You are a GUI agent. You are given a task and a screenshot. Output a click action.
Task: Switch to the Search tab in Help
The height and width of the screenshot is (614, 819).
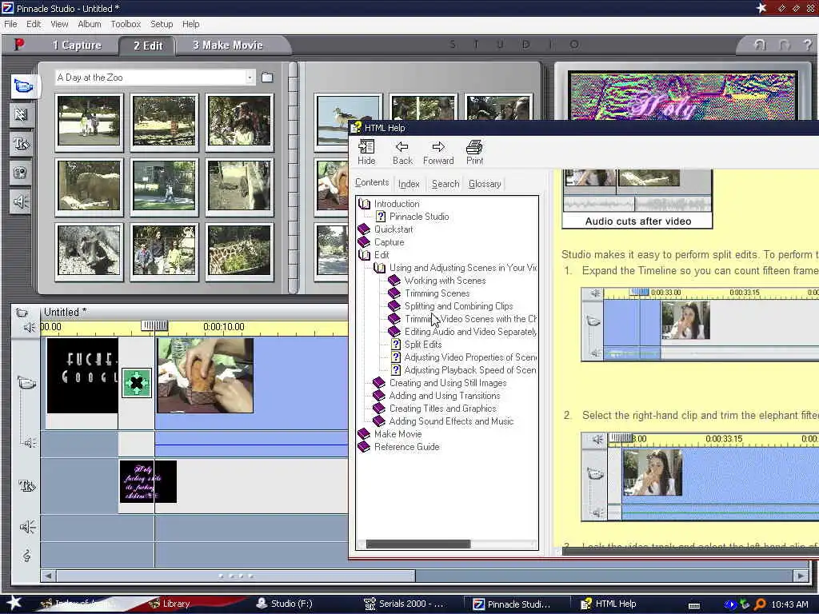(x=445, y=184)
